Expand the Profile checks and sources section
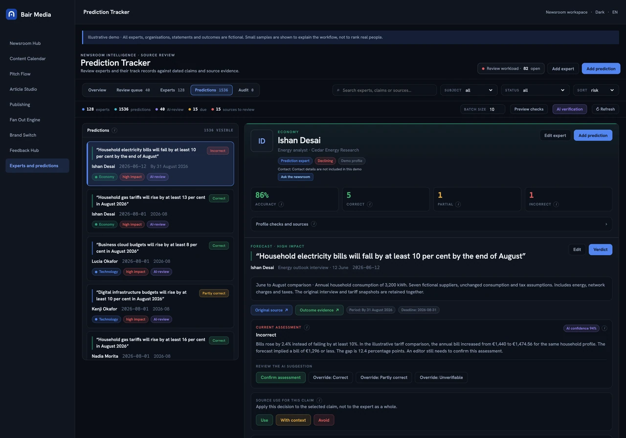The image size is (626, 438). pyautogui.click(x=431, y=224)
